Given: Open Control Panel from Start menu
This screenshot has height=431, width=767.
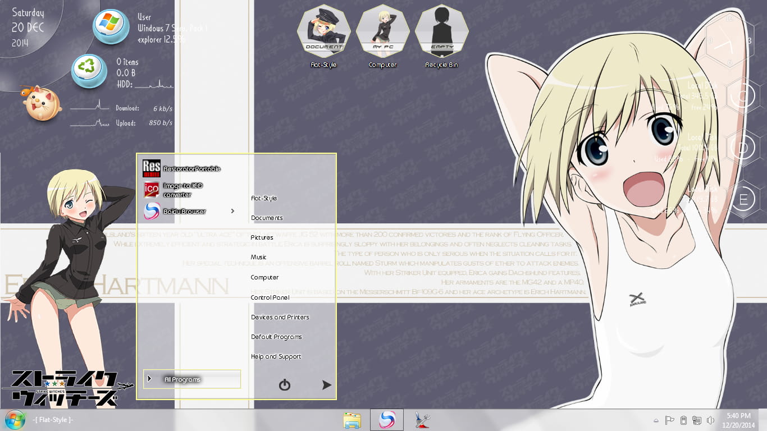Looking at the screenshot, I should (270, 297).
